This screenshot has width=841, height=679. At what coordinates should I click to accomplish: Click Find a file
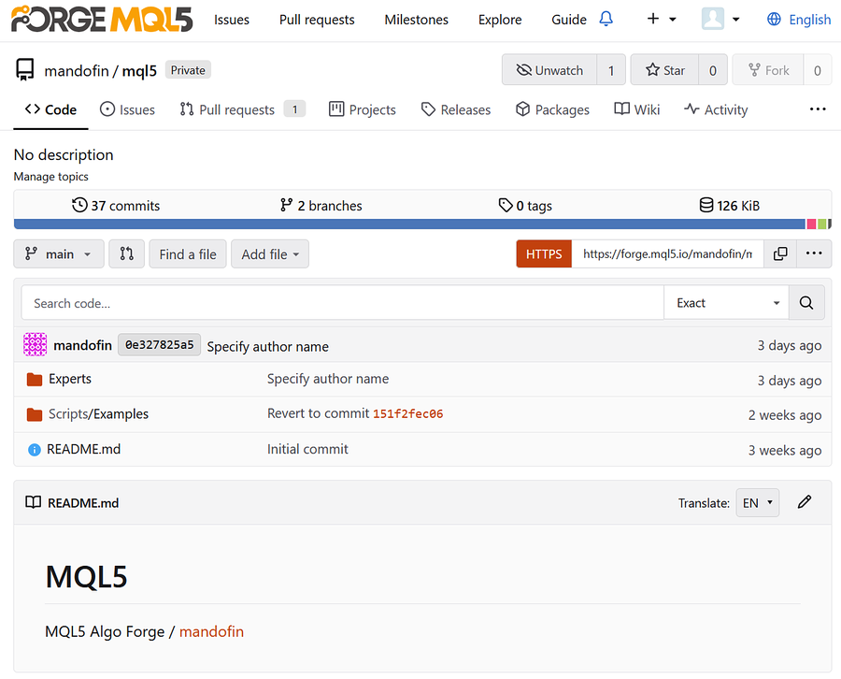tap(188, 253)
